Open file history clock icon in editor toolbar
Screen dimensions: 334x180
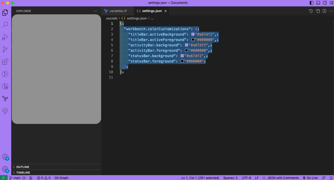[x=311, y=11]
